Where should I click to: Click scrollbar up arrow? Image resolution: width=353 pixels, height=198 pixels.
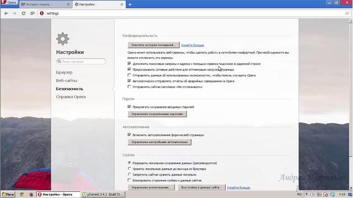[351, 21]
